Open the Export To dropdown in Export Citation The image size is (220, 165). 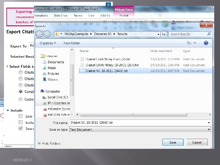(x=31, y=46)
